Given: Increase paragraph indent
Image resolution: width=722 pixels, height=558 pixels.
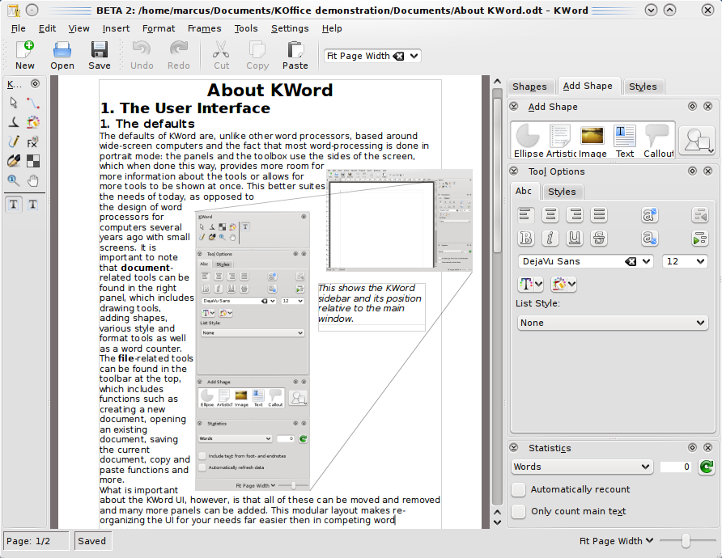Looking at the screenshot, I should tap(700, 238).
